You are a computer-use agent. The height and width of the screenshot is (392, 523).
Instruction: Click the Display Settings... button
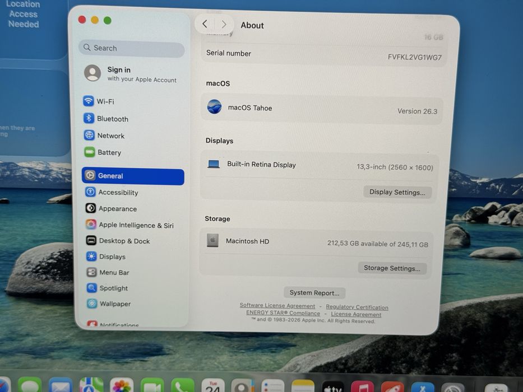397,192
